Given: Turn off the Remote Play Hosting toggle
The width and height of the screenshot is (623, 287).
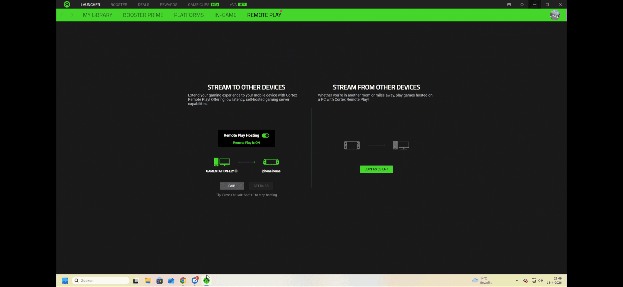Looking at the screenshot, I should (265, 135).
